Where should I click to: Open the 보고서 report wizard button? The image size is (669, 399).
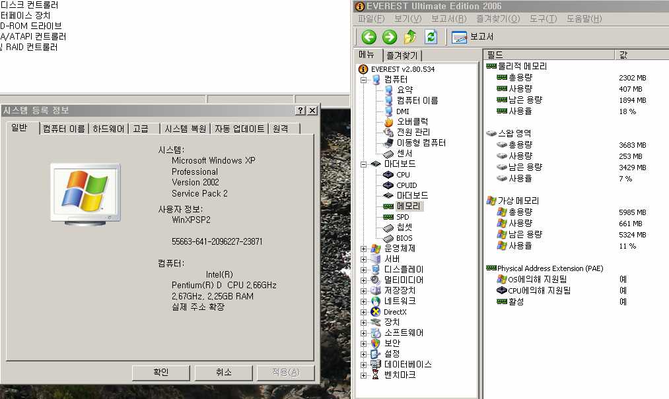pos(472,37)
